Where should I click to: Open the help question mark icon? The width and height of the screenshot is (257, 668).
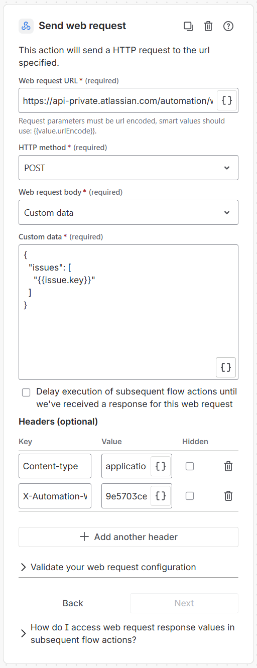pos(228,26)
